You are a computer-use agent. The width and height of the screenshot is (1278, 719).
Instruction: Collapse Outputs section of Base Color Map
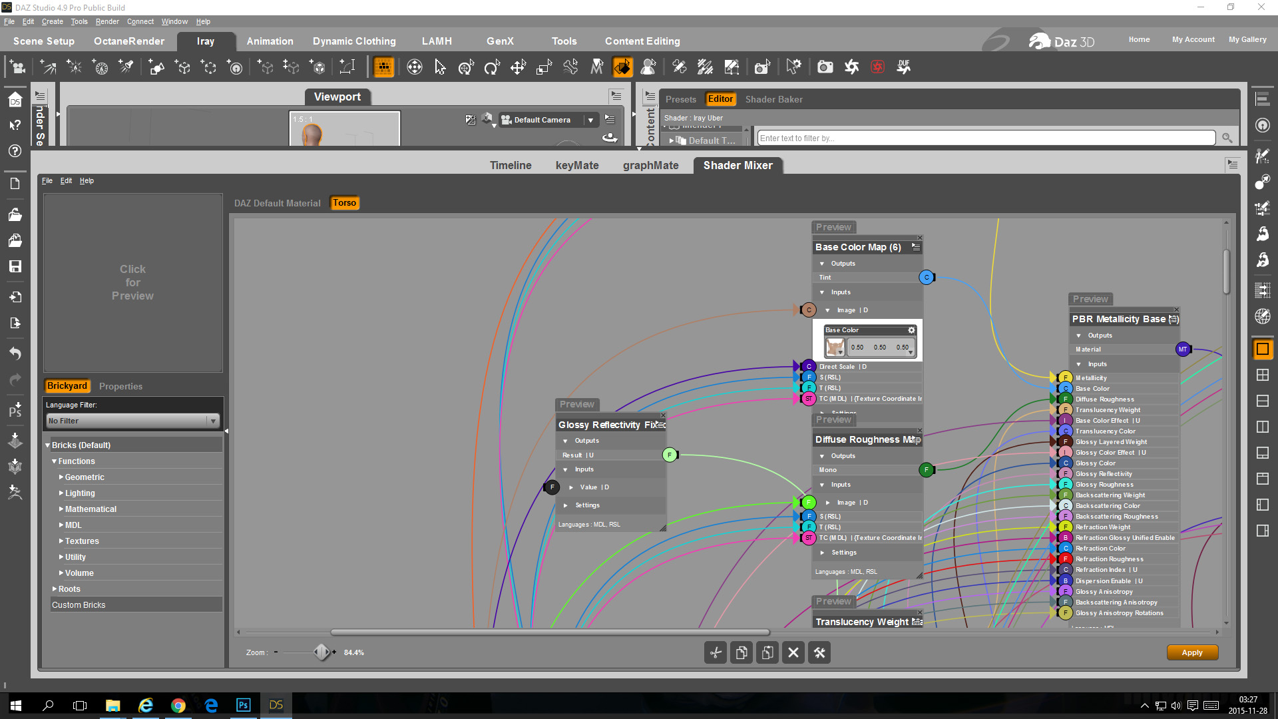822,264
